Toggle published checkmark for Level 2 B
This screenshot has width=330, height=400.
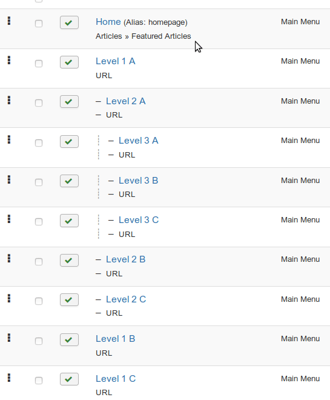click(x=69, y=261)
